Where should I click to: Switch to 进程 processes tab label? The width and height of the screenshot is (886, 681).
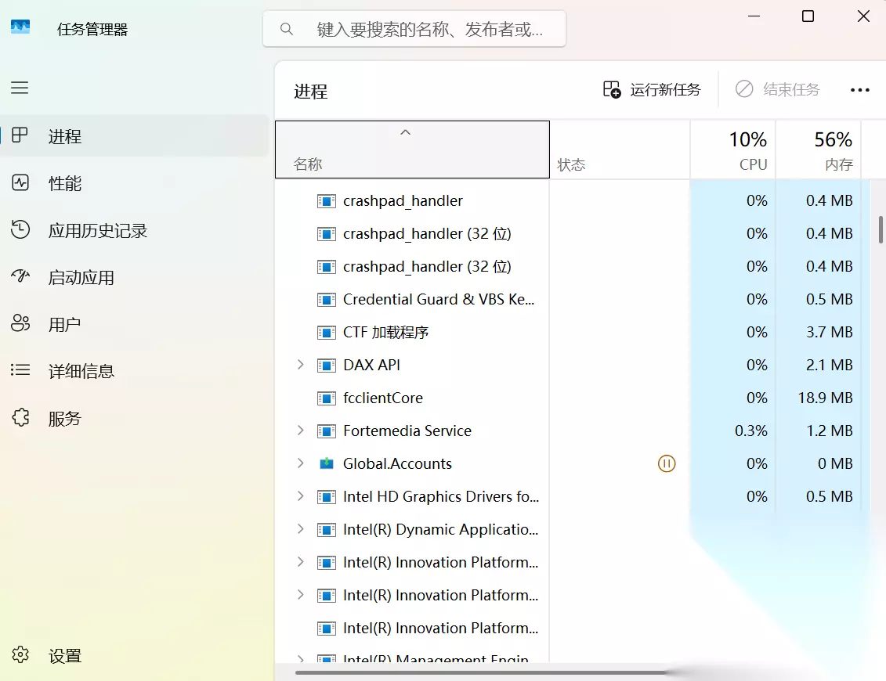(x=65, y=136)
